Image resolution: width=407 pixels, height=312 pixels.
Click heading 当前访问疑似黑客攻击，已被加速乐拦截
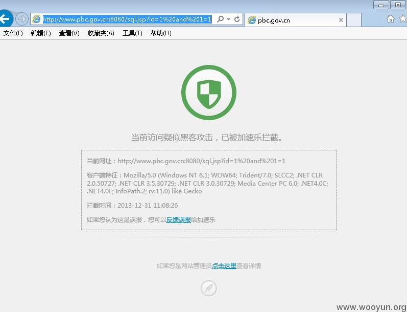207,137
